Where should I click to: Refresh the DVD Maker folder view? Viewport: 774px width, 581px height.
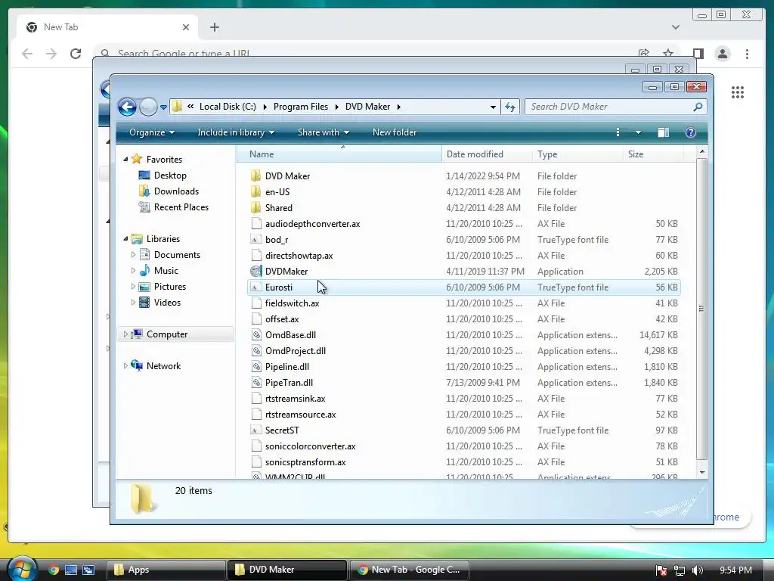pyautogui.click(x=510, y=107)
